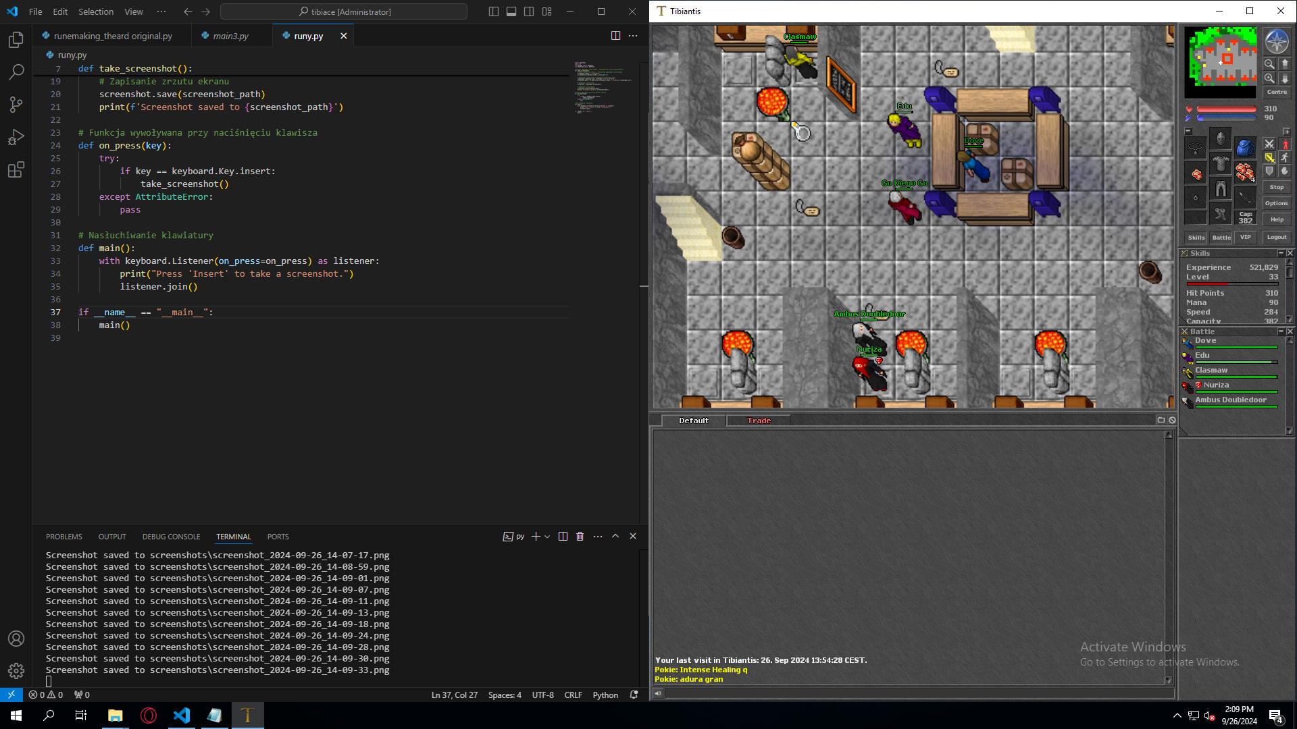The image size is (1297, 729).
Task: Select balanced fighting mode (yellow sword)
Action: pyautogui.click(x=1269, y=158)
